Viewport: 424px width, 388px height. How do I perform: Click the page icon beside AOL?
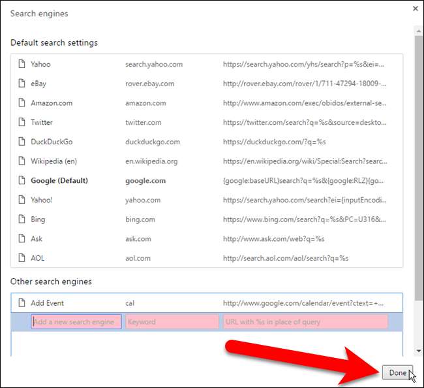22,258
